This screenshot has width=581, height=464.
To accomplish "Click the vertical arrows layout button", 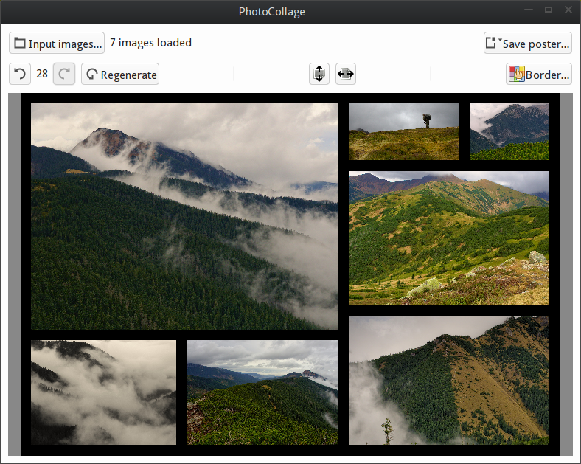I will (x=319, y=74).
